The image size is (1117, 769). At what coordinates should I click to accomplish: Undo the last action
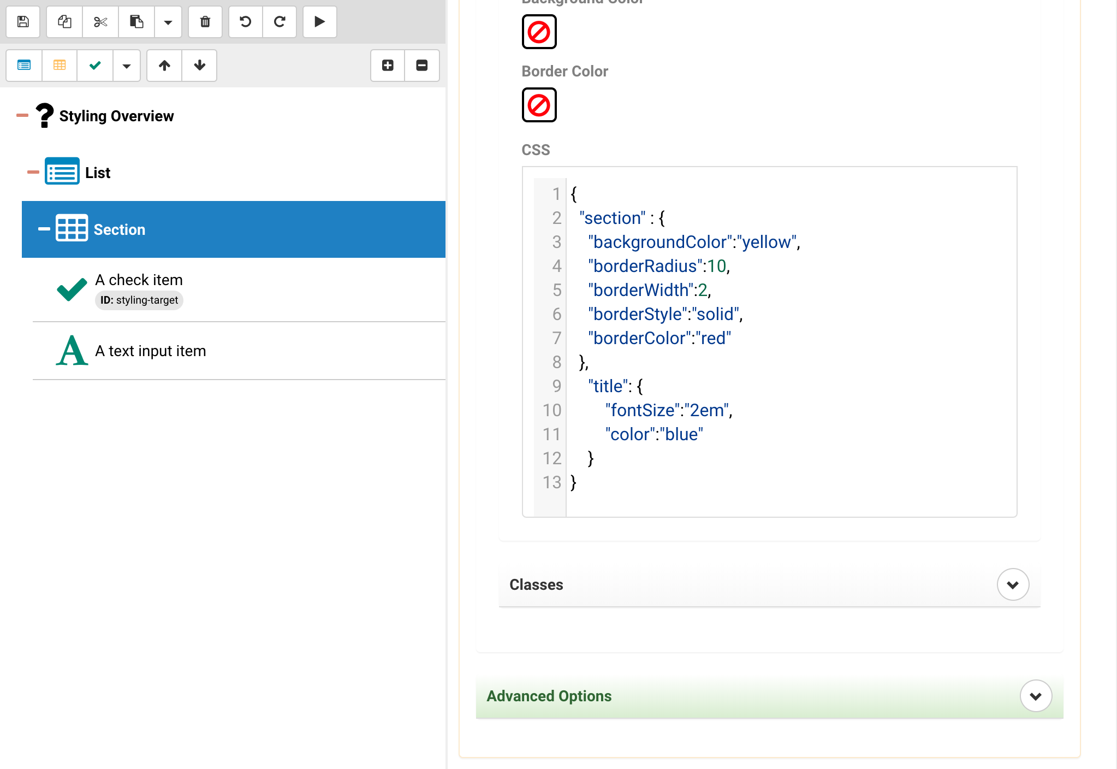point(246,22)
